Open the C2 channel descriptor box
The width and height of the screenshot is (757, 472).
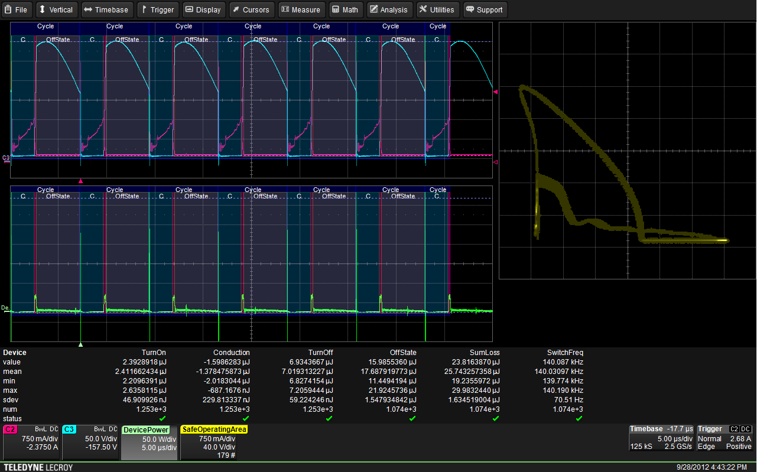[31, 442]
